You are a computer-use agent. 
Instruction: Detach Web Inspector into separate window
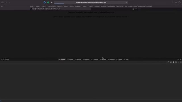6,59
